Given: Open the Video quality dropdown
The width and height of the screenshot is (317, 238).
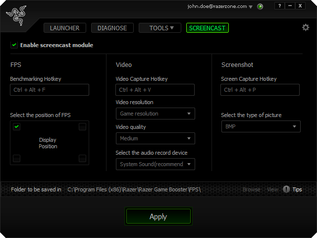Looking at the screenshot, I should coord(155,138).
